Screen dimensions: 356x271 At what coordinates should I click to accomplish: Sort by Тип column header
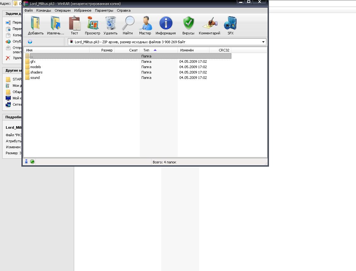click(159, 50)
